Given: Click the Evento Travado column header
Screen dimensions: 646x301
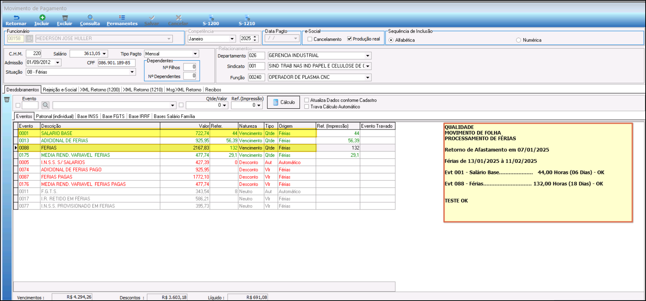Looking at the screenshot, I should [x=378, y=126].
